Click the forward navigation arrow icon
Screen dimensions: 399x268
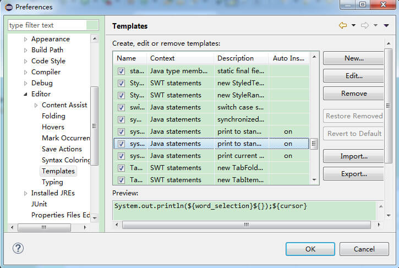pyautogui.click(x=364, y=26)
